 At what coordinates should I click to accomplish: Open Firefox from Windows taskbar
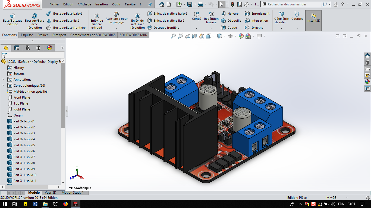pos(65,204)
